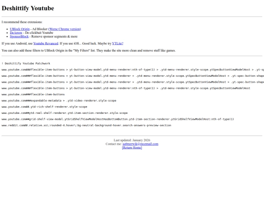Go back via Return Home link
This screenshot has width=264, height=198.
[132, 148]
